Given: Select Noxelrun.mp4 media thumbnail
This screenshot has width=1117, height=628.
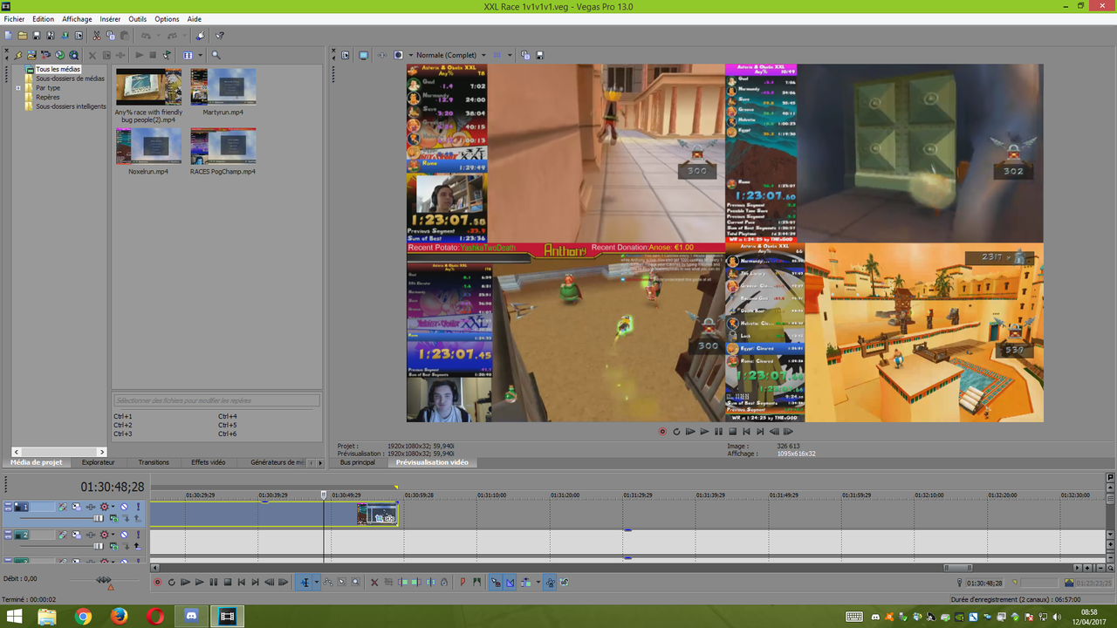Looking at the screenshot, I should [x=148, y=146].
